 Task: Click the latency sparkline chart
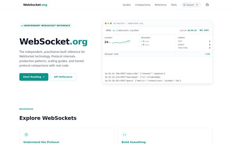[121, 42]
